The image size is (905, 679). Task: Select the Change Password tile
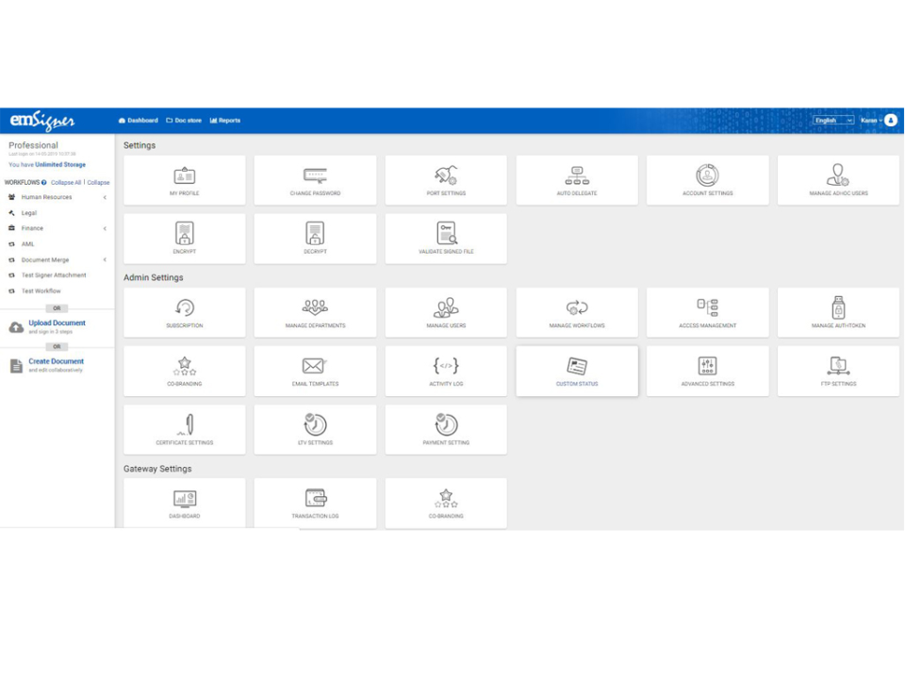(315, 180)
